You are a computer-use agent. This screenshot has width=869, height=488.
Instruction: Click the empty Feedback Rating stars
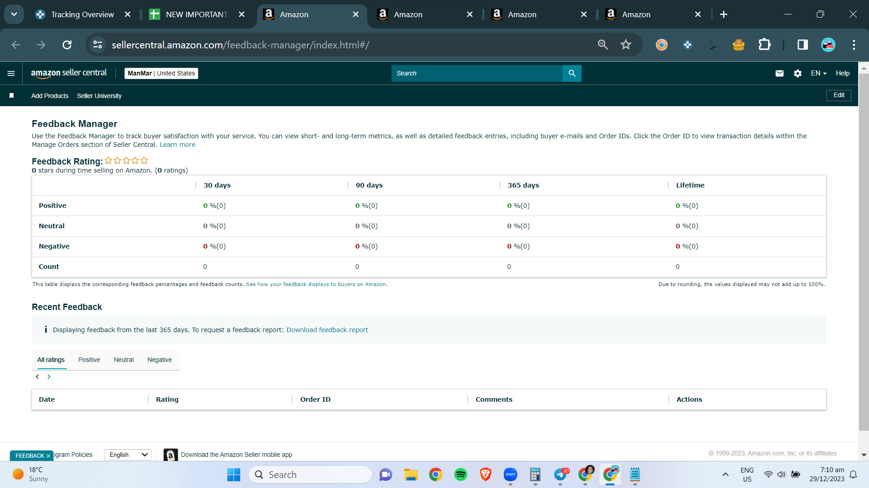[126, 161]
